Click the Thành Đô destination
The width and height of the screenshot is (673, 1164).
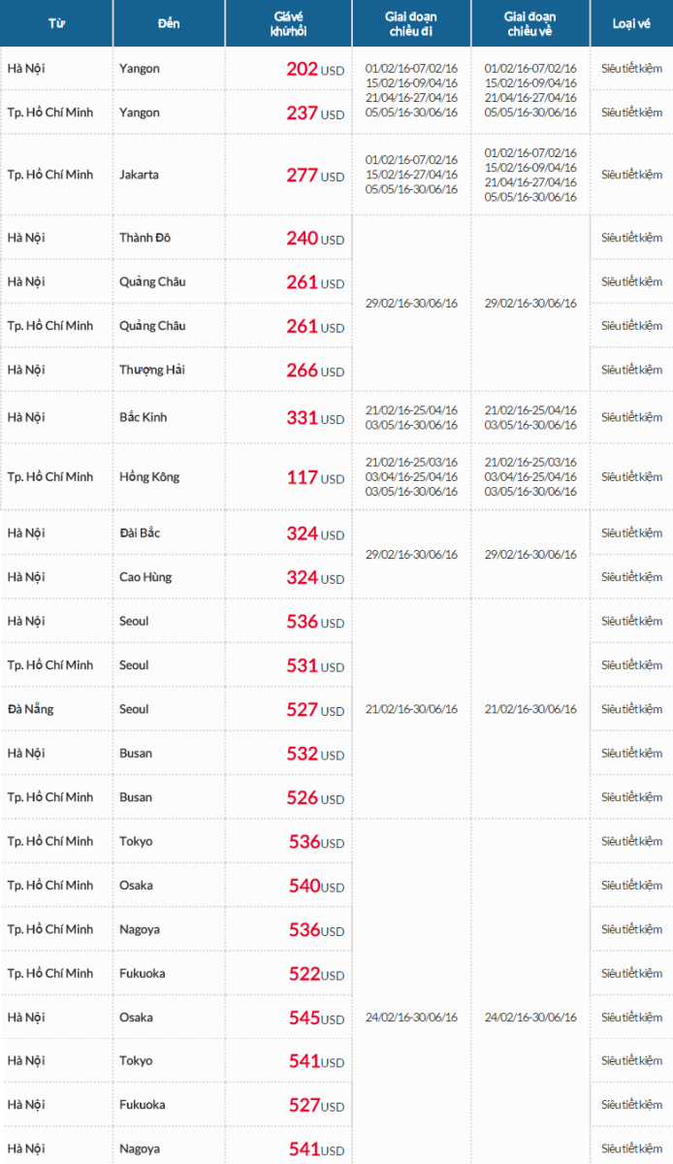click(144, 238)
